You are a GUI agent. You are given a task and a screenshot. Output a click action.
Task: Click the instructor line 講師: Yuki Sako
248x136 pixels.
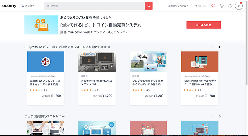pos(95,32)
